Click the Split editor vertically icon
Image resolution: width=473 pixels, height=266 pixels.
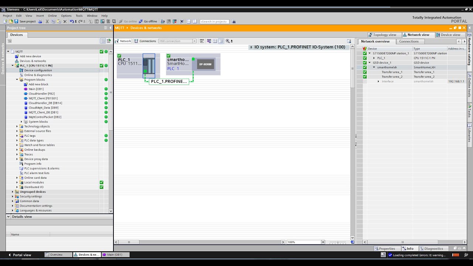(x=195, y=21)
